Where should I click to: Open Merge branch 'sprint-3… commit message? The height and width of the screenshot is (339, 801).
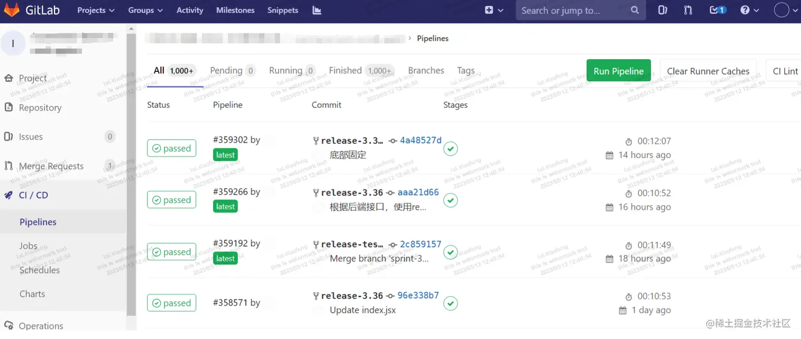(x=379, y=259)
